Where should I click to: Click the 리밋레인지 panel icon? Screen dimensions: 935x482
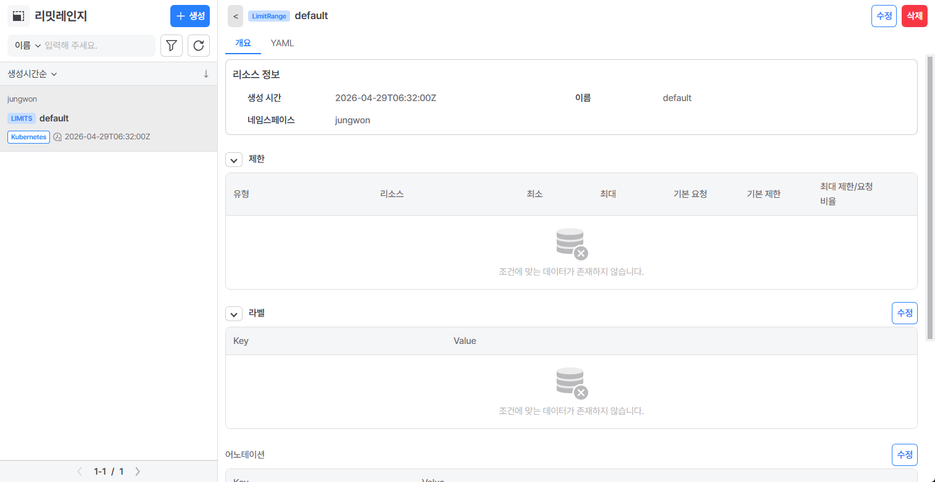[19, 16]
